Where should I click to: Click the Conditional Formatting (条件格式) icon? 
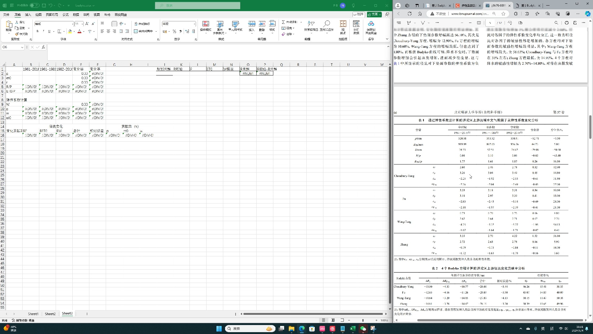(206, 26)
